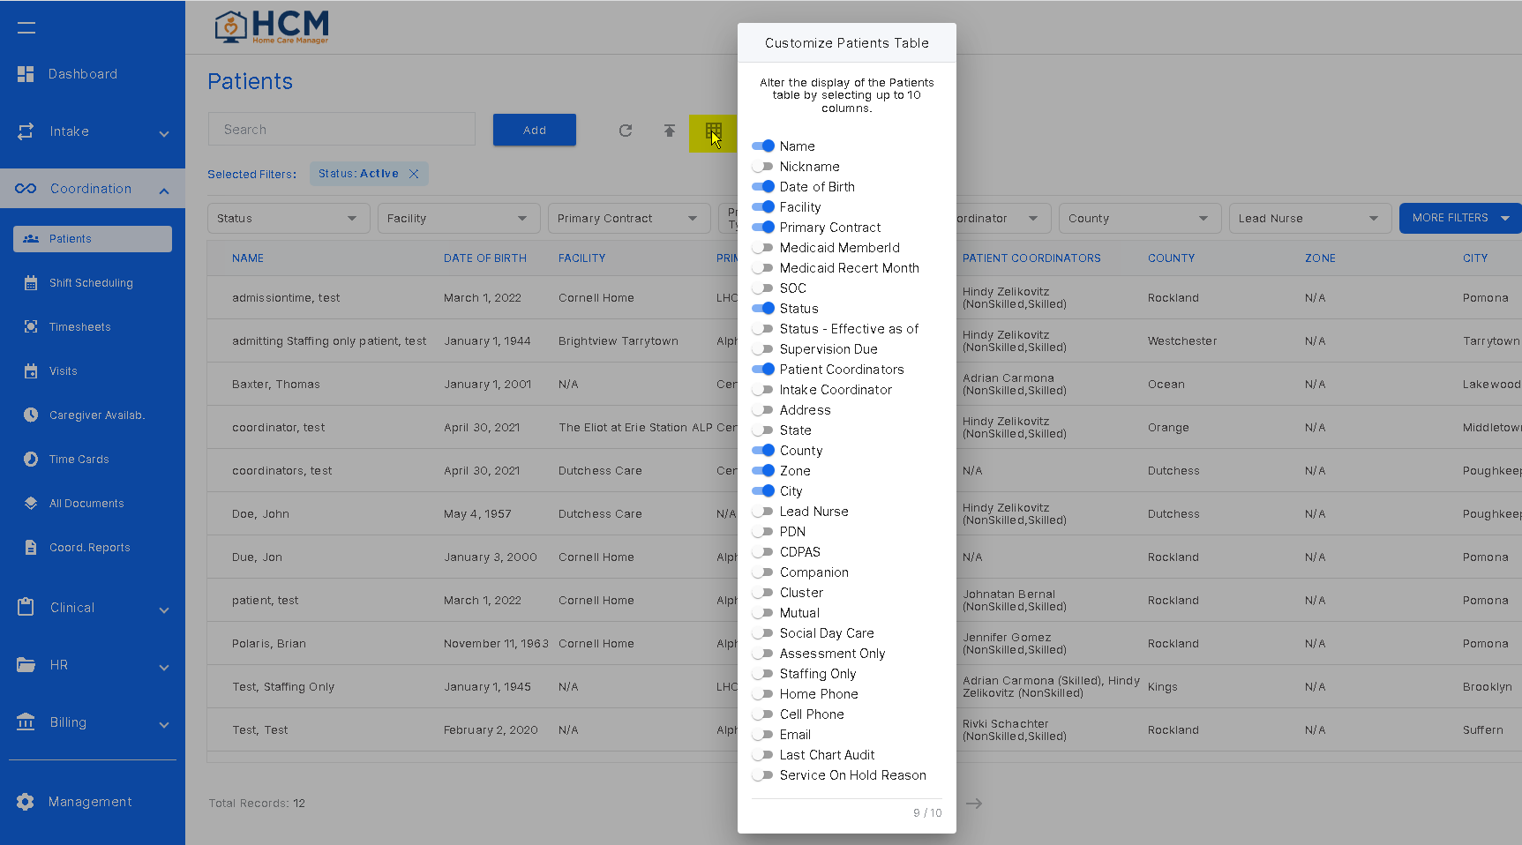Image resolution: width=1522 pixels, height=845 pixels.
Task: Click the Timesheets icon
Action: pos(31,327)
